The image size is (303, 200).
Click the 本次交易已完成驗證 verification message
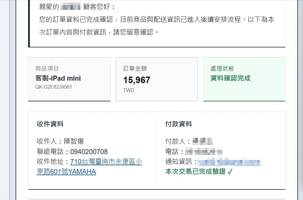(195, 171)
